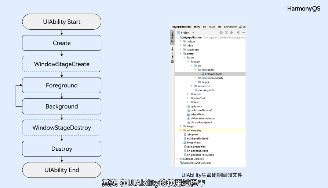Collapse the MyApplication root node arrow
The width and height of the screenshot is (328, 188).
[x=177, y=37]
